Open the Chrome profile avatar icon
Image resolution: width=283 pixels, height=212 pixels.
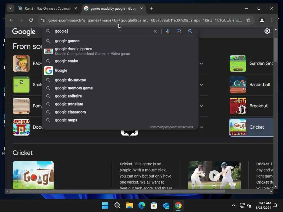pos(262,20)
